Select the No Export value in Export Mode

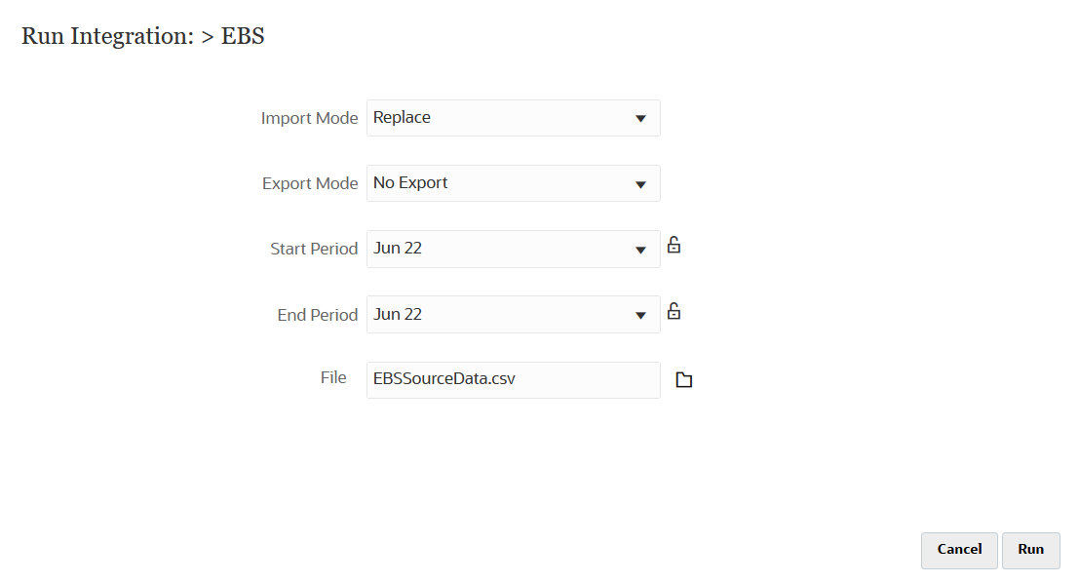[x=410, y=182]
